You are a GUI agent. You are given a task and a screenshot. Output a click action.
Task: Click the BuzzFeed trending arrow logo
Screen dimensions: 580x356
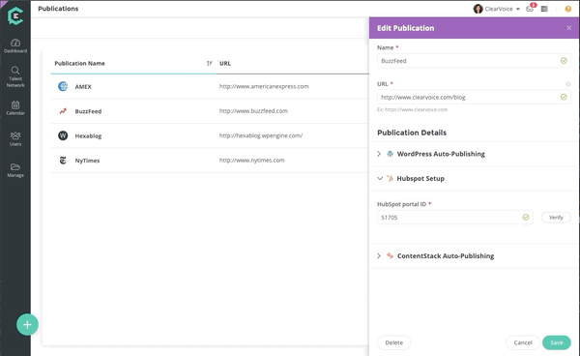click(x=63, y=111)
